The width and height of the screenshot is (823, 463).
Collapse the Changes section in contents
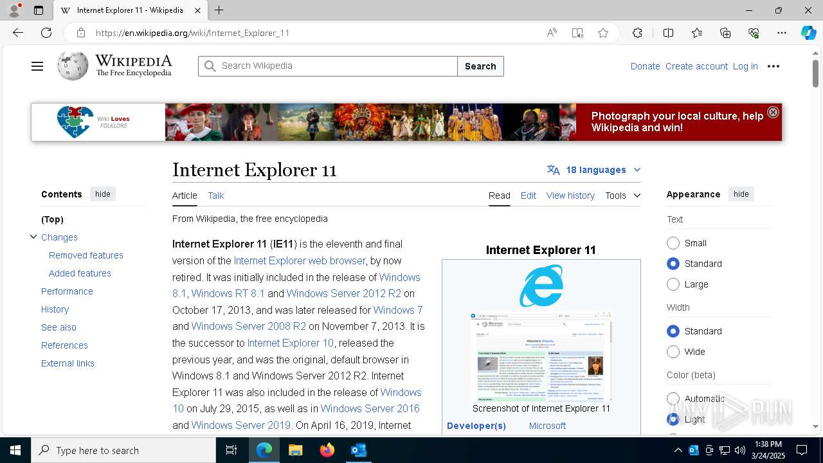[x=33, y=237]
